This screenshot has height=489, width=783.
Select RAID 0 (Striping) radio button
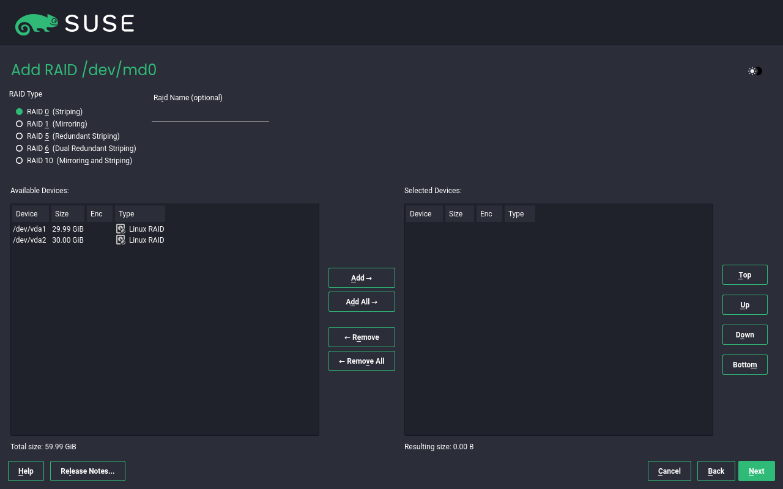pos(20,112)
